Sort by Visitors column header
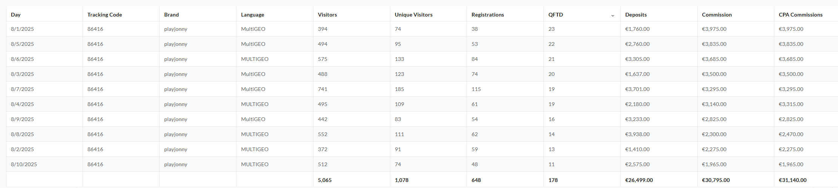This screenshot has width=838, height=188. [327, 15]
